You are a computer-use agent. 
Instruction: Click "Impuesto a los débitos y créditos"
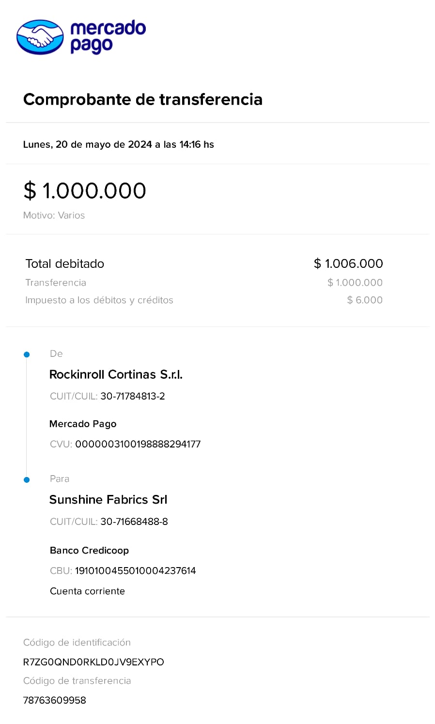point(99,300)
